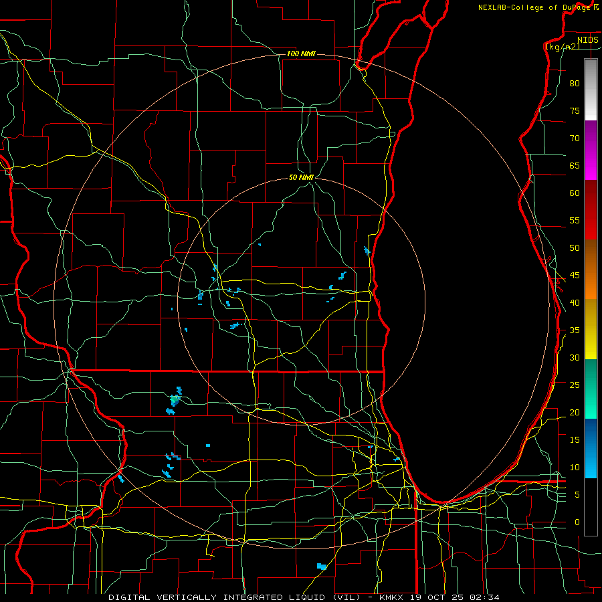Image resolution: width=602 pixels, height=602 pixels.
Task: Pick the orange-brown segment of the color bar
Action: tap(591, 270)
